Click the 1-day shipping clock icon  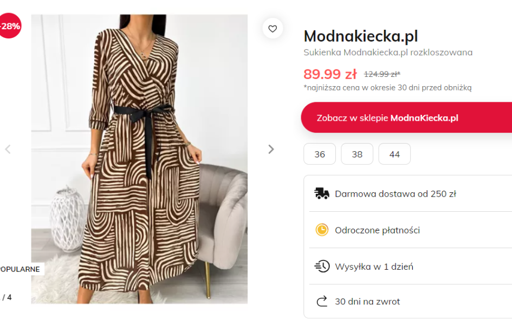(x=322, y=266)
